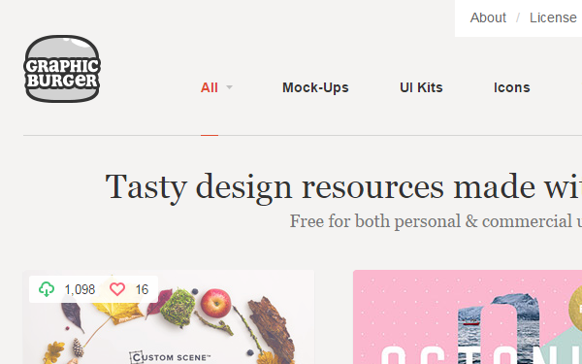This screenshot has width=582, height=364.
Task: Open the pink typography preview thumbnail
Action: 468,316
